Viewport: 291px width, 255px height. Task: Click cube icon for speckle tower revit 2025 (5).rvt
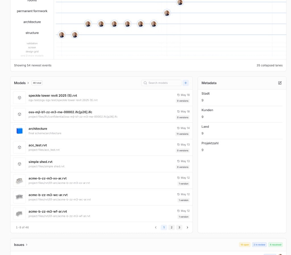click(20, 98)
